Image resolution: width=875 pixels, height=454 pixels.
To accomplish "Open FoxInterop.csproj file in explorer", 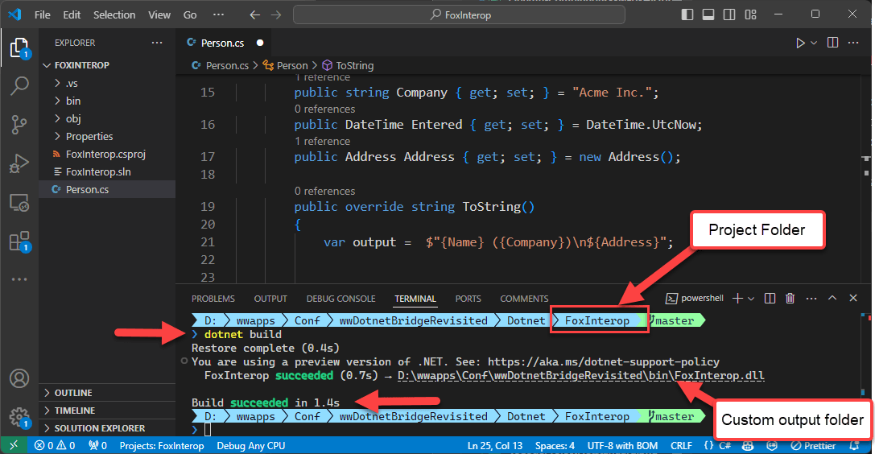I will pos(105,154).
